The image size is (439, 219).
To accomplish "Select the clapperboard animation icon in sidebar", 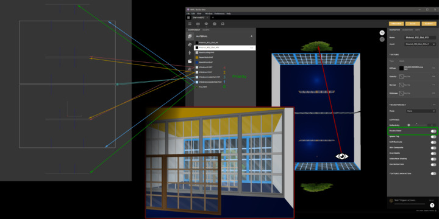I will click(x=190, y=61).
